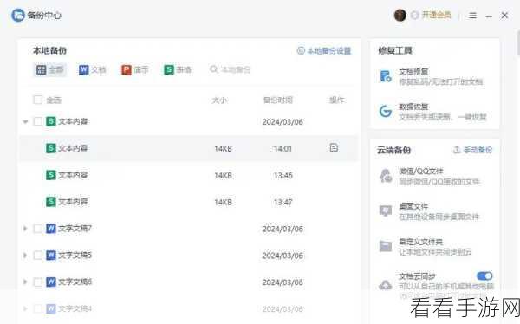The height and width of the screenshot is (324, 520).
Task: Click the spreadsheet icon of 13:46 backup
Action: coord(51,175)
